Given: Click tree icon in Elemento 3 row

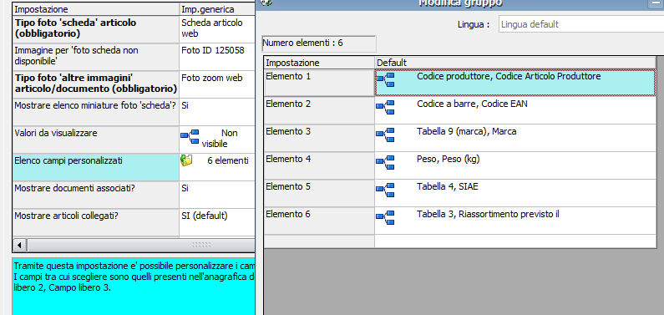Looking at the screenshot, I should pyautogui.click(x=385, y=135).
